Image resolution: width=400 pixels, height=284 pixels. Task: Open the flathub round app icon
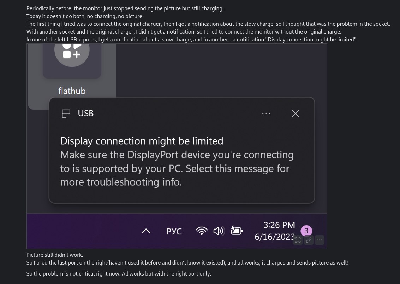pyautogui.click(x=72, y=50)
